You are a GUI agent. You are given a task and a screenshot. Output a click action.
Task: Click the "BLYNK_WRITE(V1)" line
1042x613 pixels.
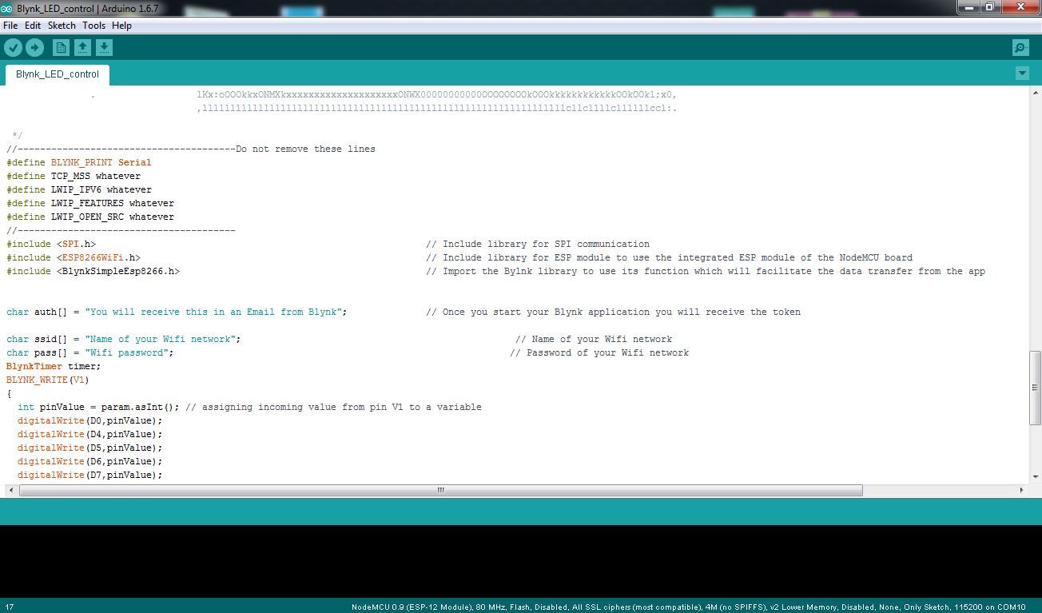(x=48, y=380)
